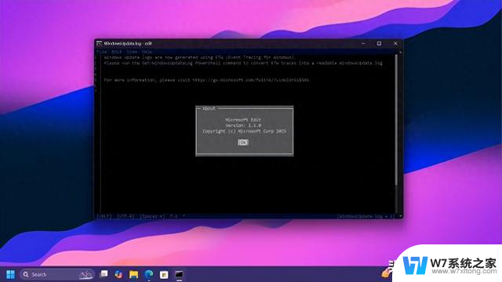
Task: Open the View menu
Action: pyautogui.click(x=132, y=52)
